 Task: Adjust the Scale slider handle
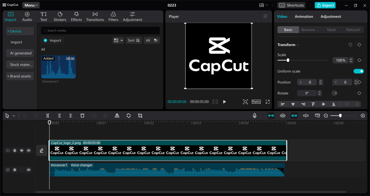[x=288, y=60]
